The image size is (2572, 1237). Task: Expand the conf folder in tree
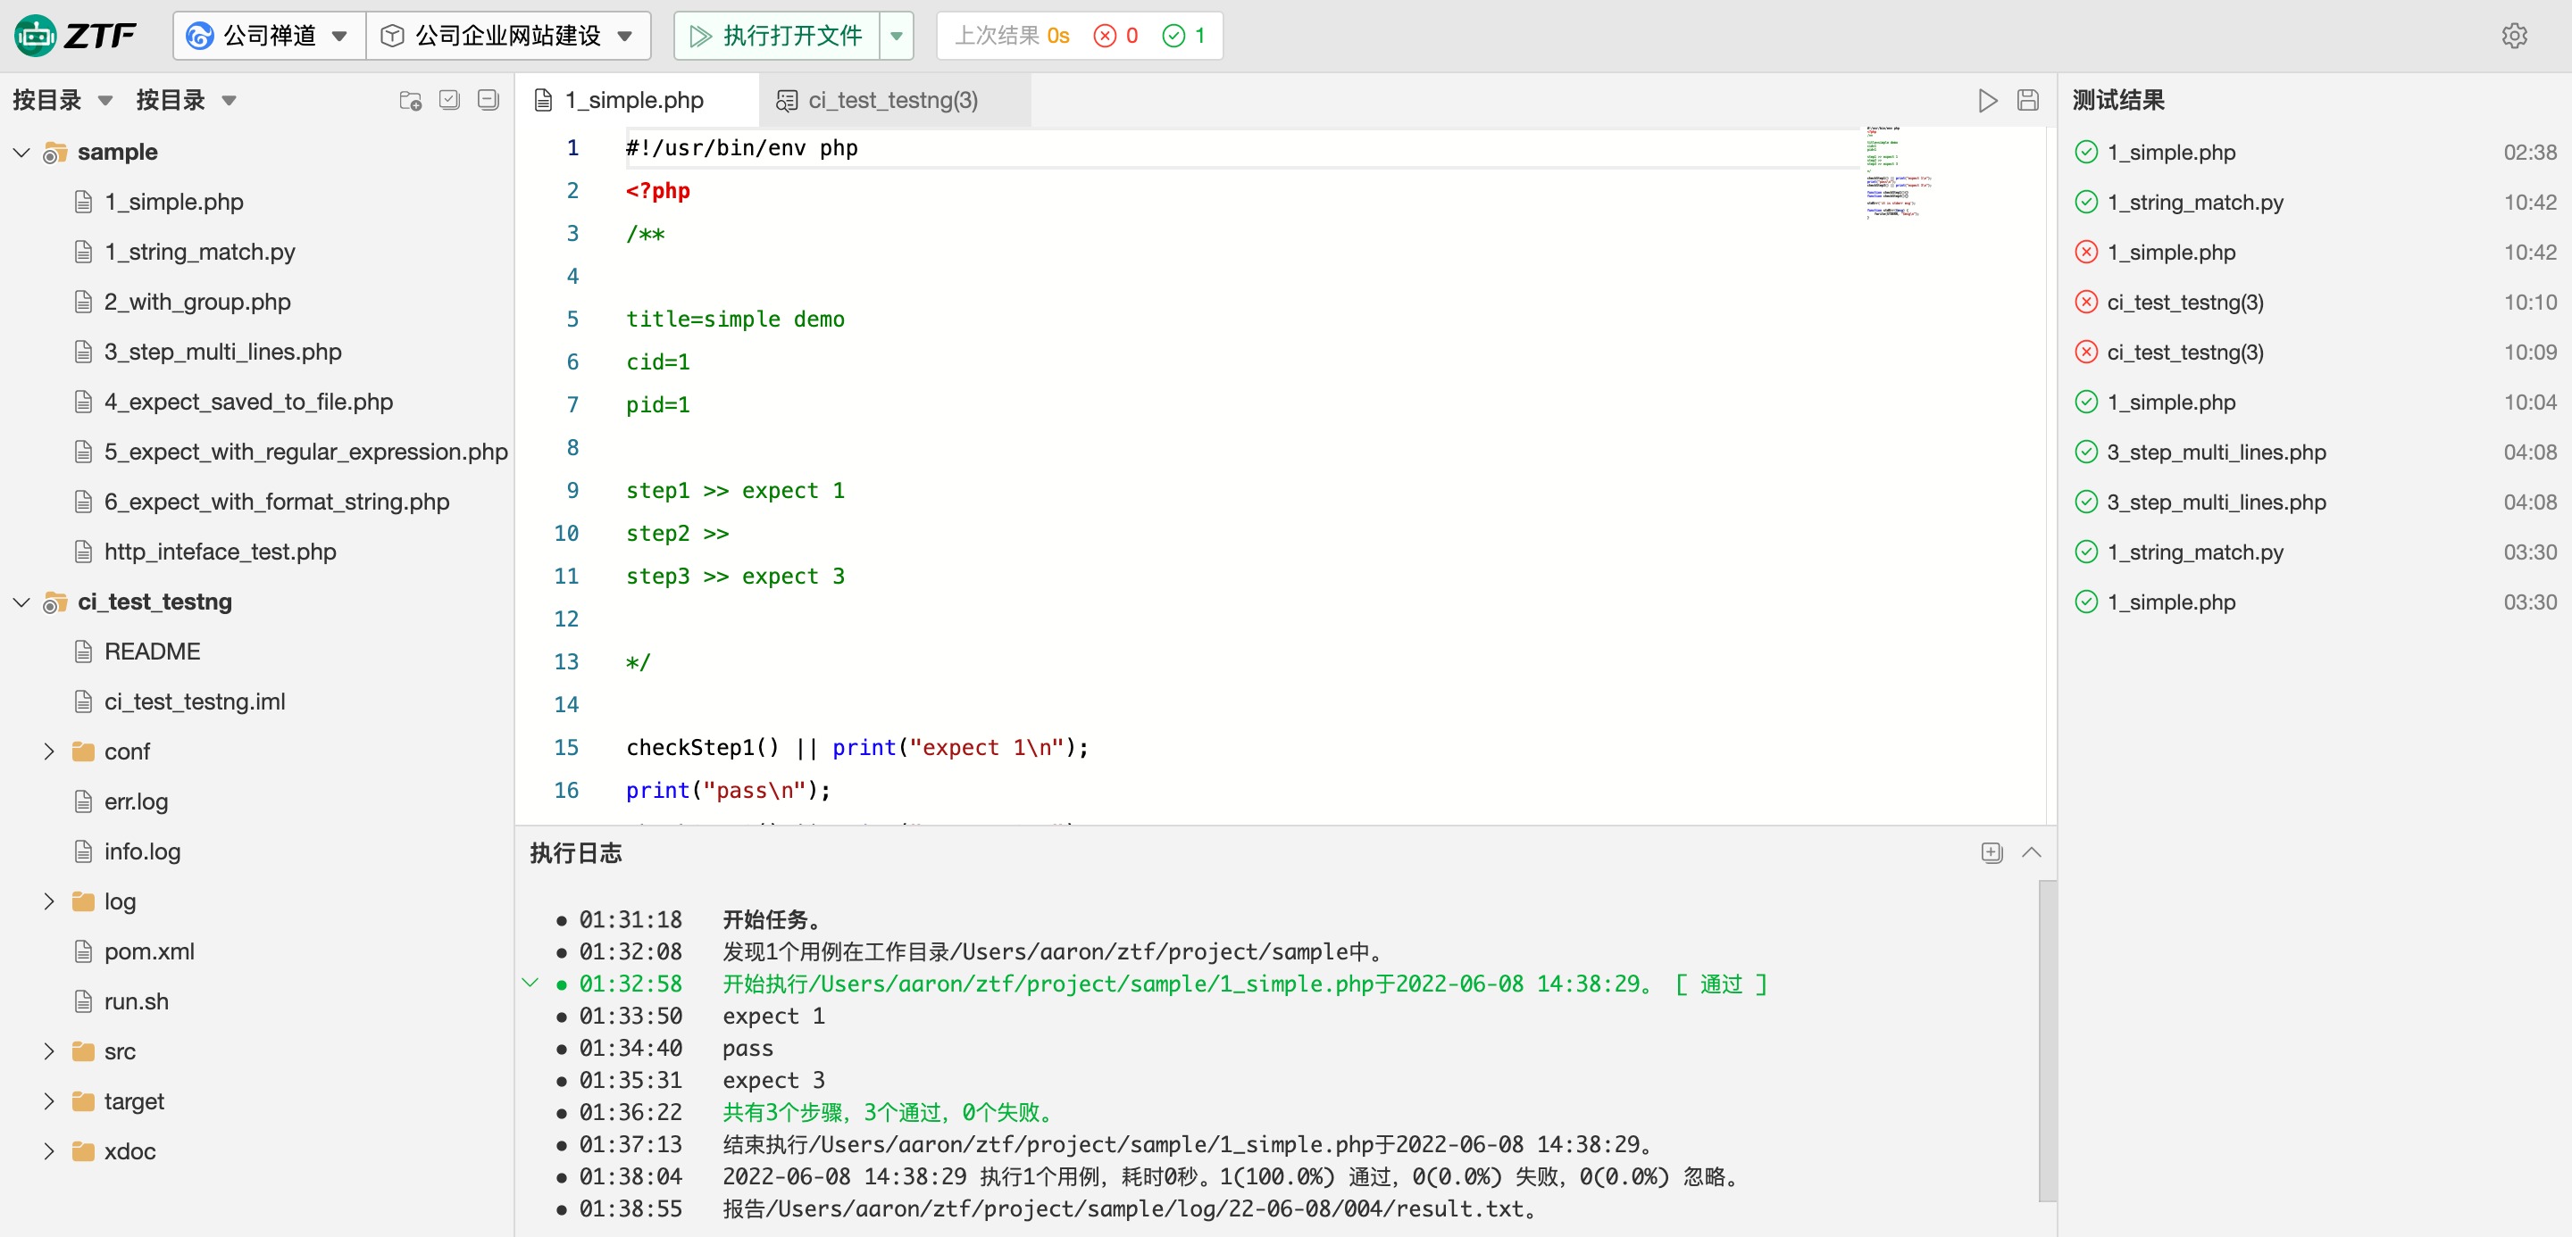[x=49, y=751]
